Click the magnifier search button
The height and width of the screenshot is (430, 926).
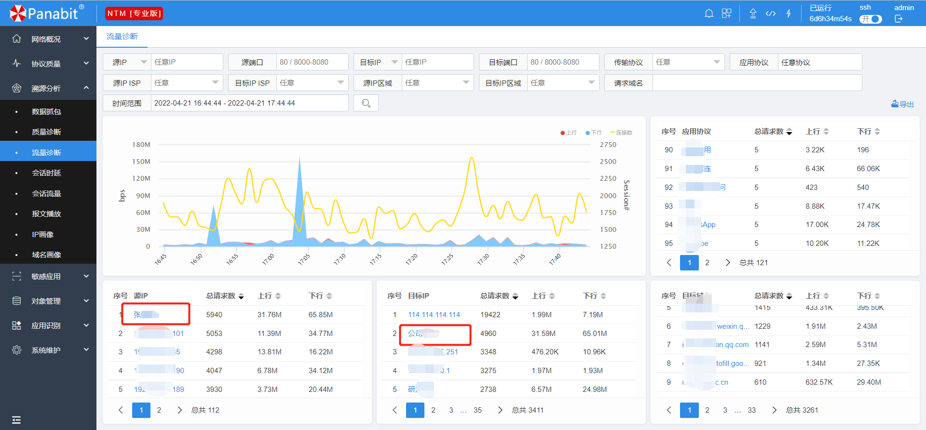click(366, 103)
